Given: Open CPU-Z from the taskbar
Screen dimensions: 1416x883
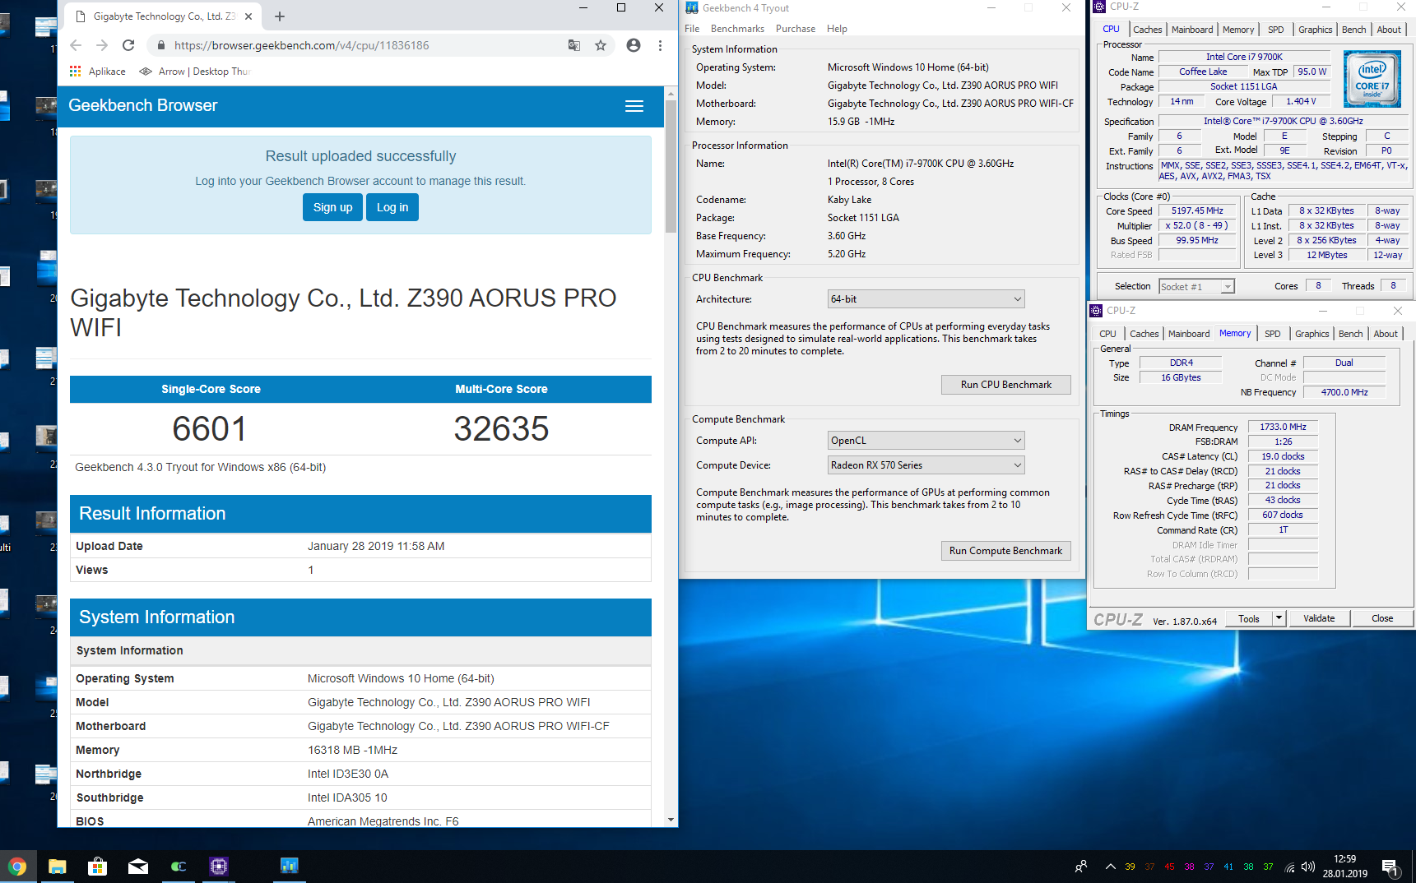Looking at the screenshot, I should pyautogui.click(x=218, y=866).
